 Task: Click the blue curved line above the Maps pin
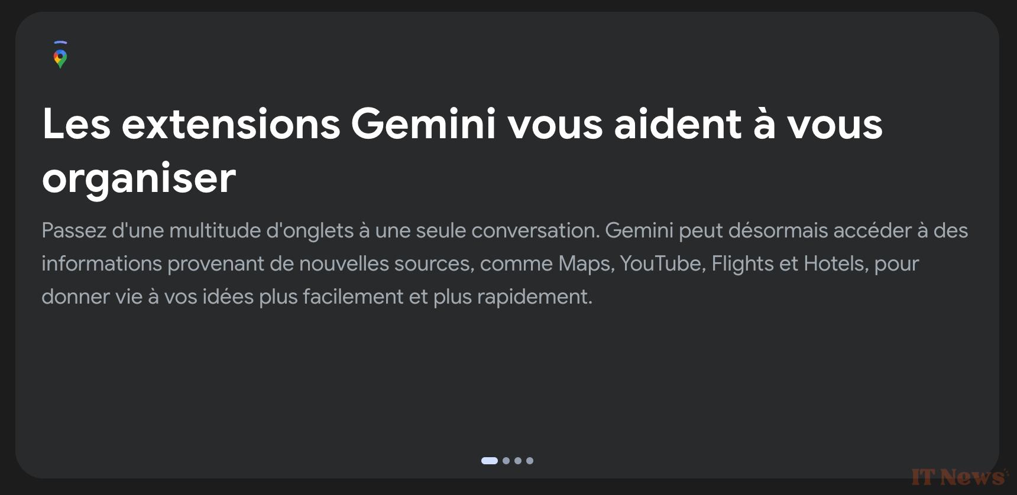(x=60, y=43)
